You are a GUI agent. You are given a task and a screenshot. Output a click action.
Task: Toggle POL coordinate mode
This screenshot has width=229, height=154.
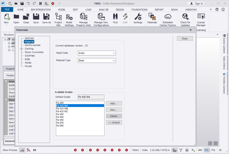[213, 150]
